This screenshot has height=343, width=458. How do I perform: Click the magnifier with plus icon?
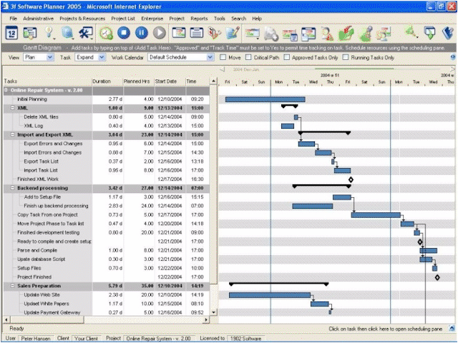pyautogui.click(x=271, y=34)
